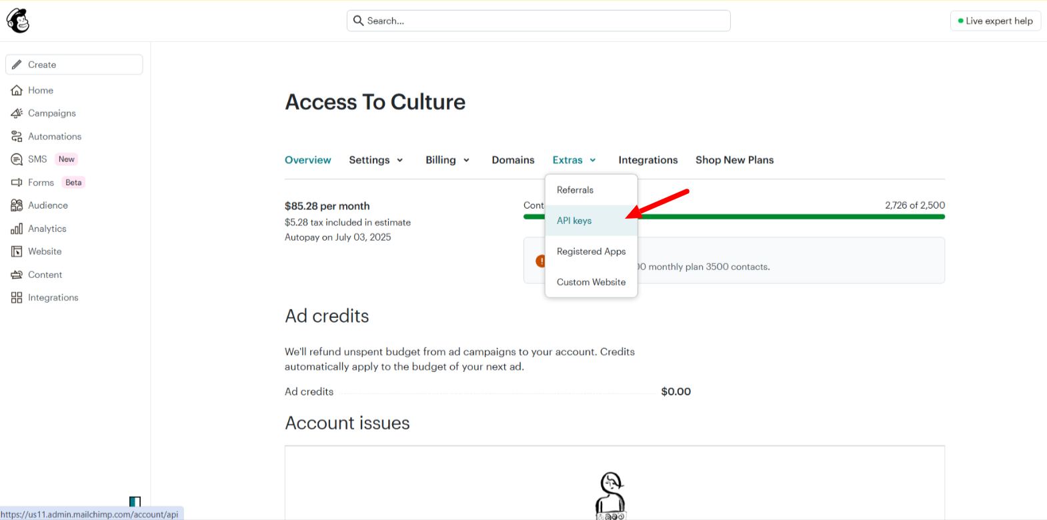This screenshot has width=1047, height=520.
Task: Collapse the Extras dropdown chevron
Action: (x=592, y=160)
